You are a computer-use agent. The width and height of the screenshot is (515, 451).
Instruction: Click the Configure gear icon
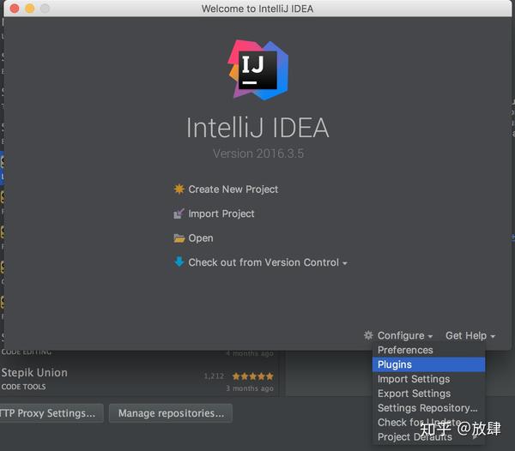pyautogui.click(x=368, y=335)
